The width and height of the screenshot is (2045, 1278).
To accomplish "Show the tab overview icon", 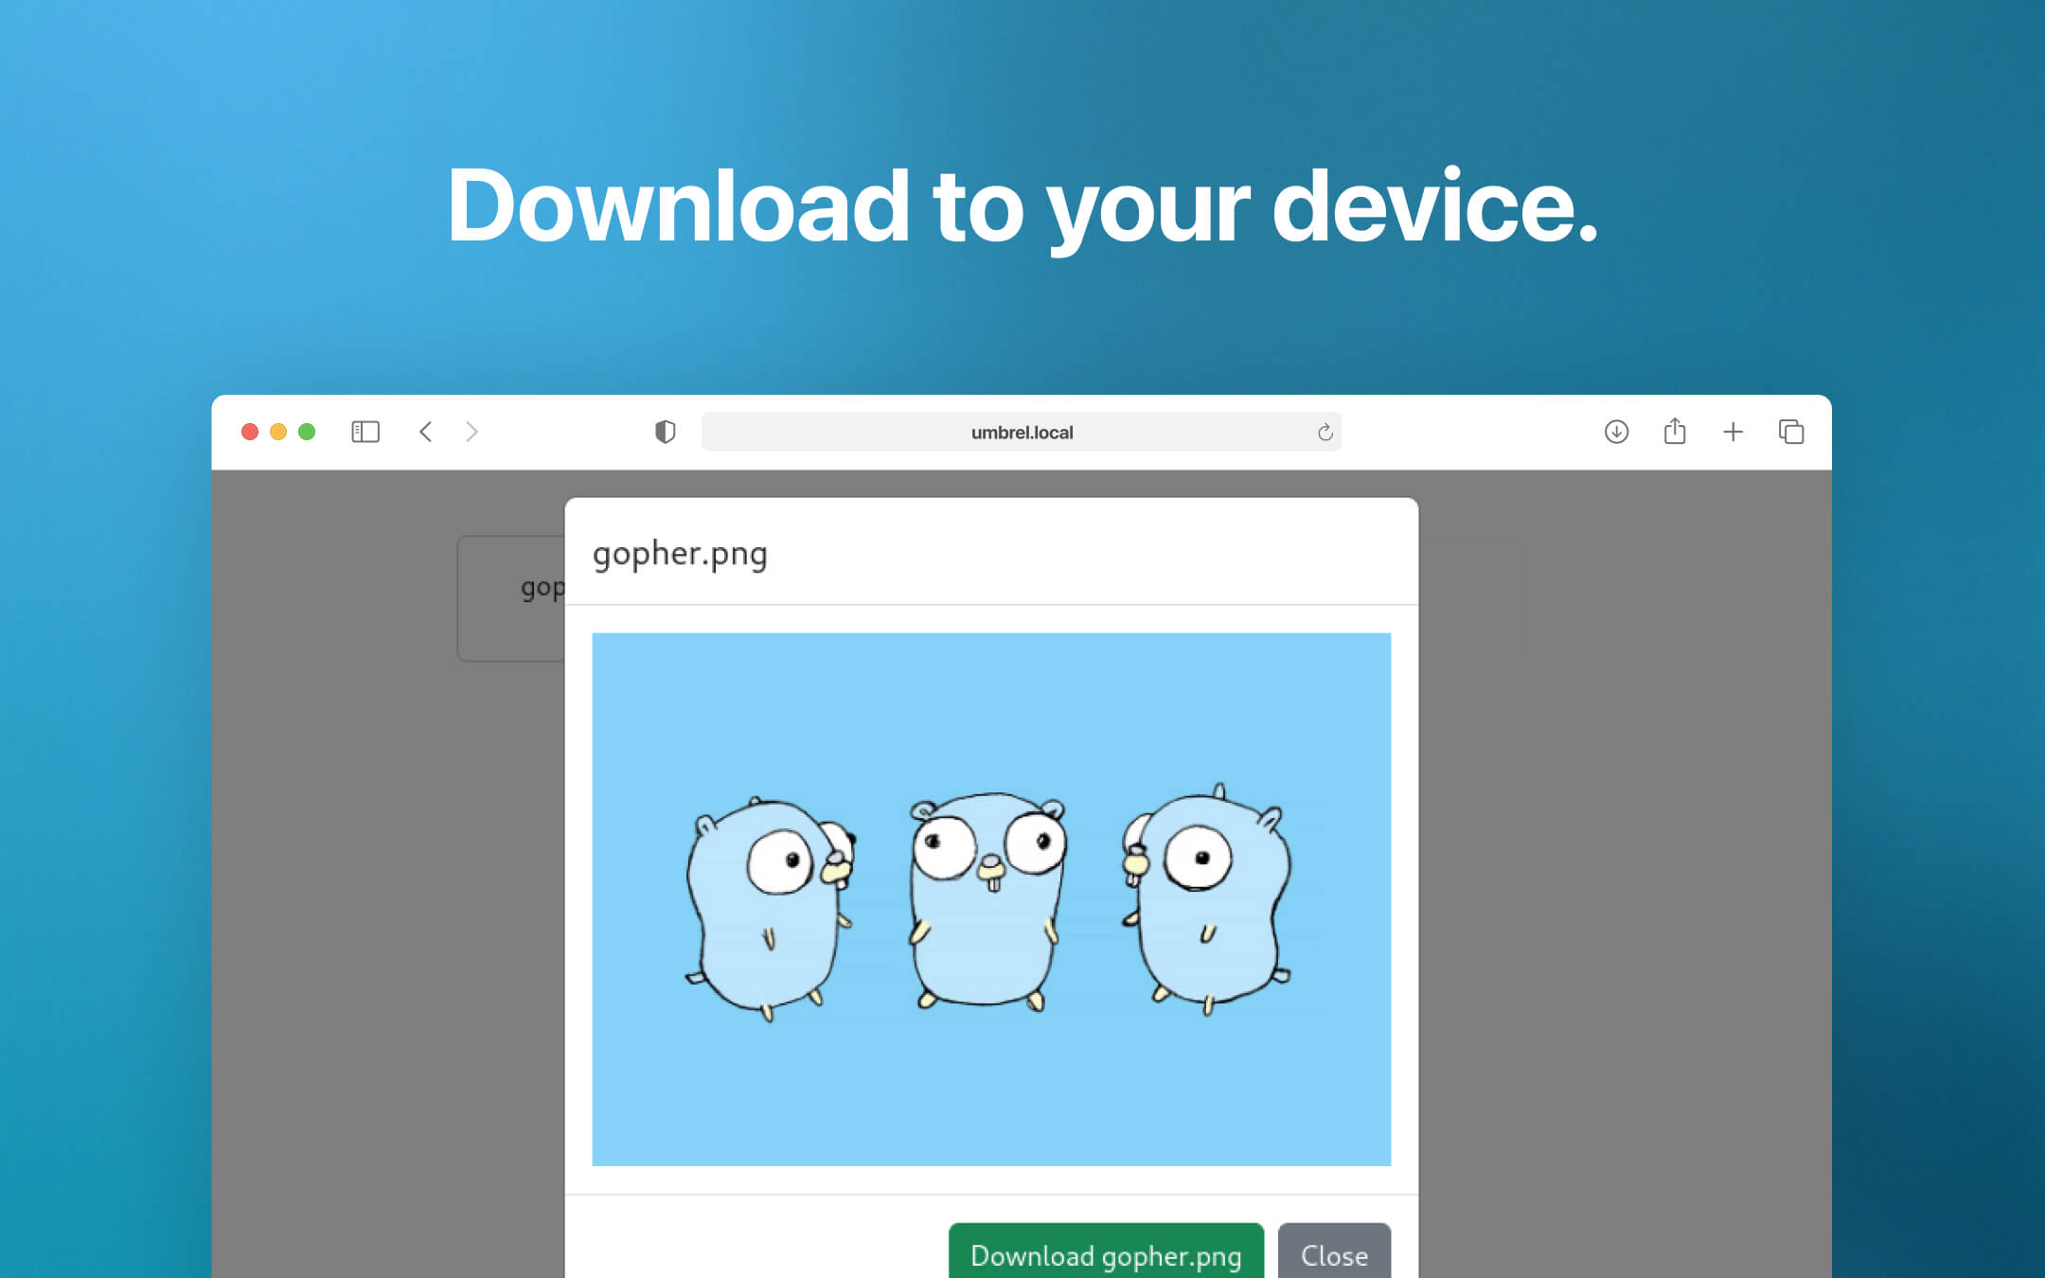I will [x=1790, y=432].
